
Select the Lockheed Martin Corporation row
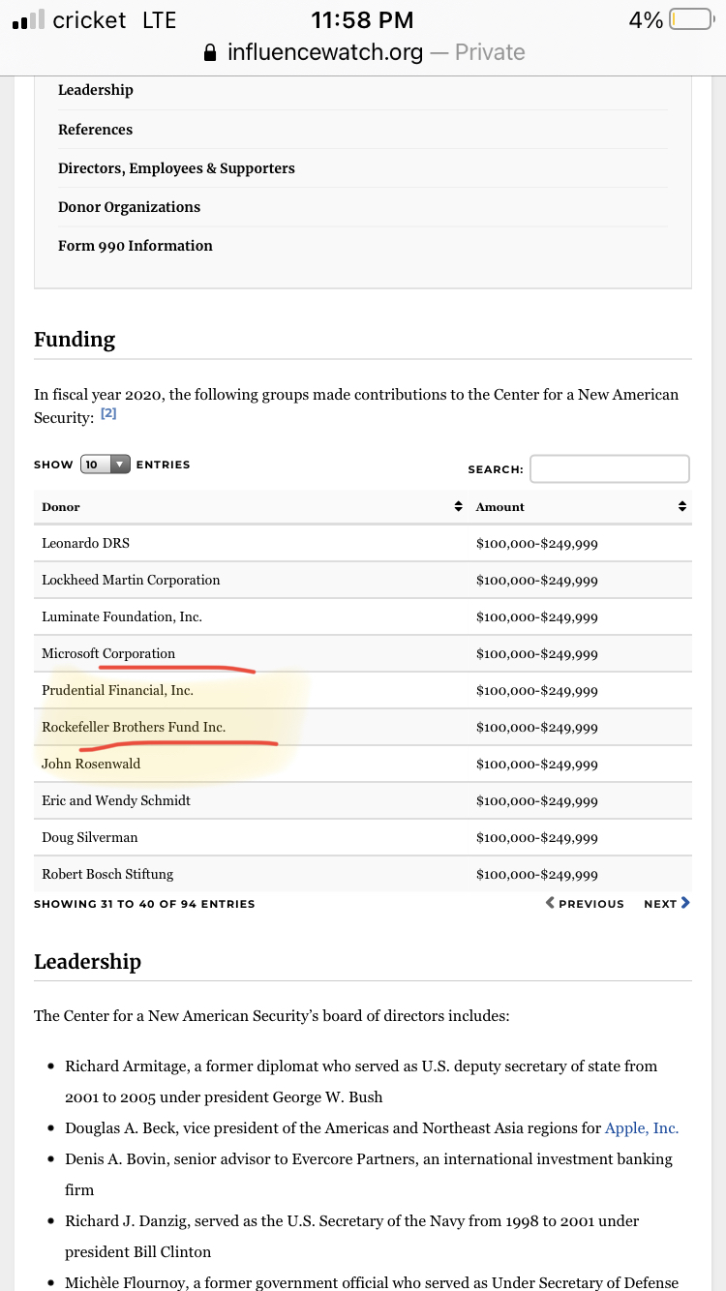[363, 580]
